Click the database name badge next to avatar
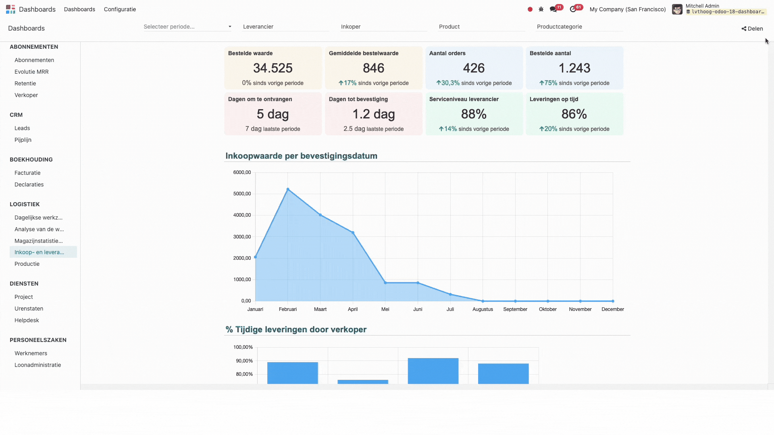 pyautogui.click(x=726, y=12)
